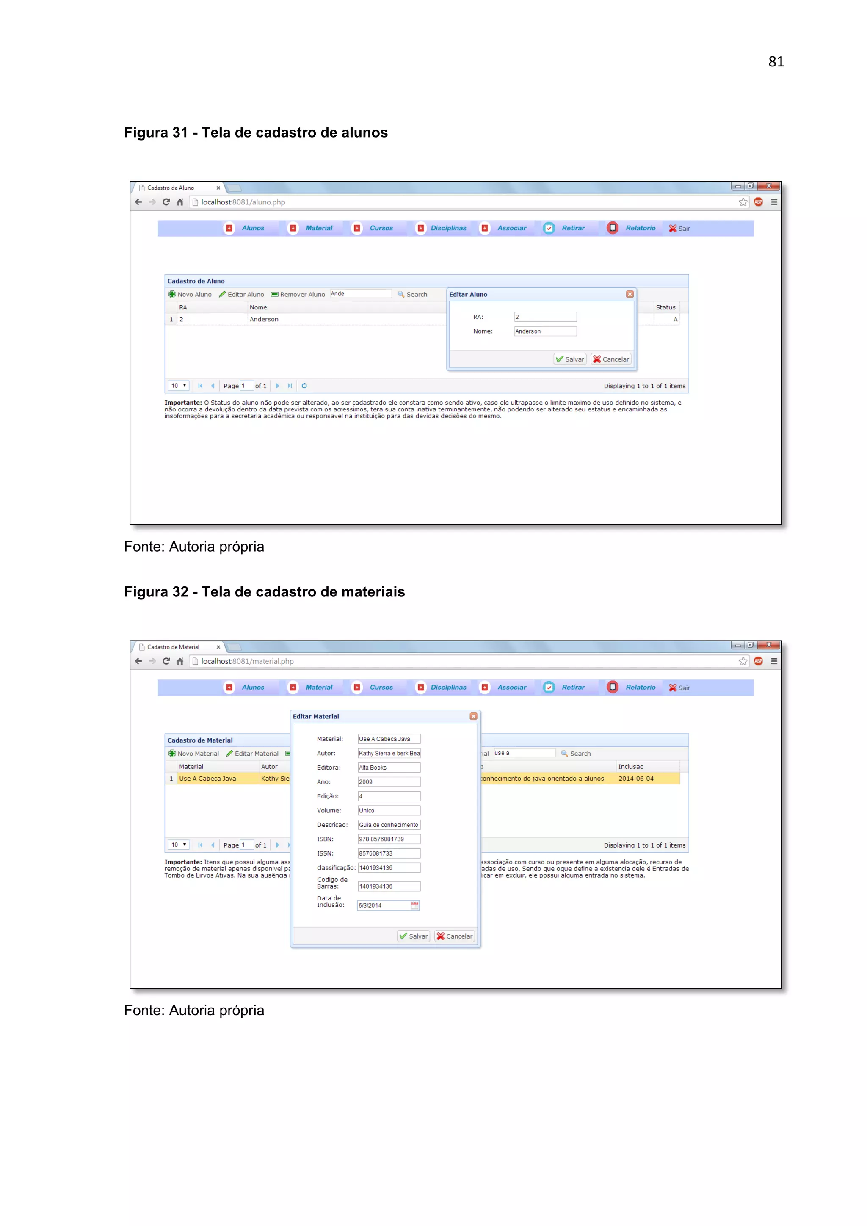This screenshot has width=867, height=1226.
Task: Select the Use A Cabeca Java row
Action: [208, 779]
